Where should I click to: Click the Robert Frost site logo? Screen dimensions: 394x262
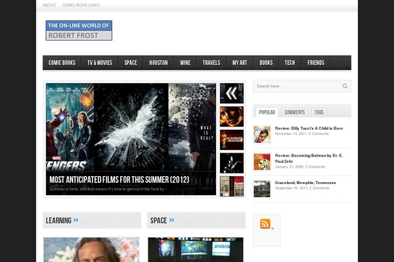click(79, 30)
